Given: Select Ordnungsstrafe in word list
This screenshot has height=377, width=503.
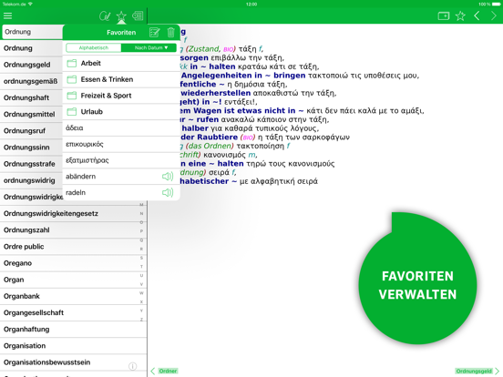Looking at the screenshot, I should 31,164.
